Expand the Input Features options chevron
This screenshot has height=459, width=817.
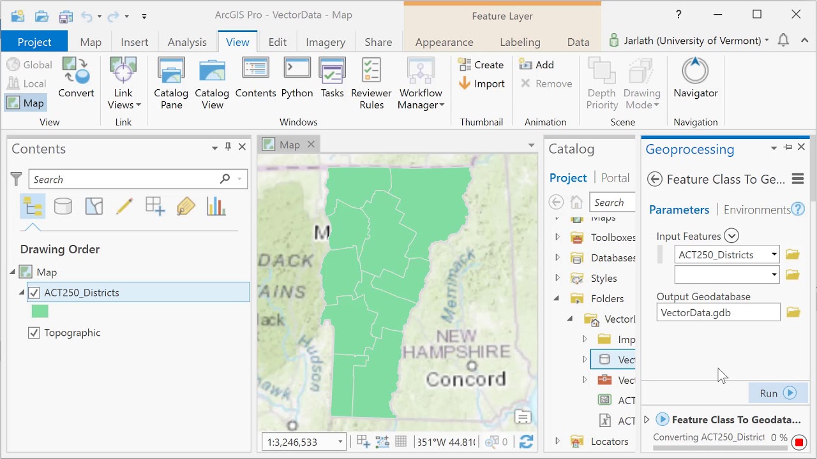731,236
